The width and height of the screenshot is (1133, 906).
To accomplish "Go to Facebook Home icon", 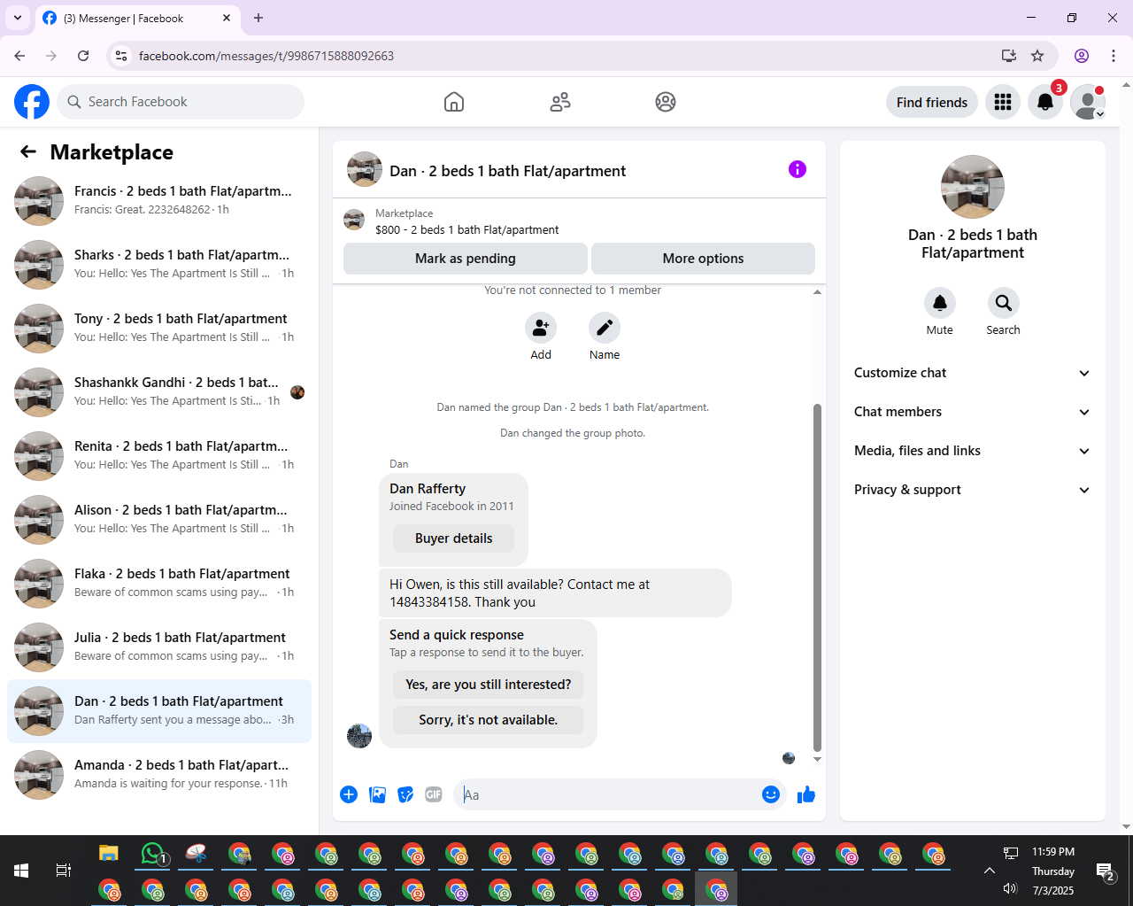I will point(454,102).
